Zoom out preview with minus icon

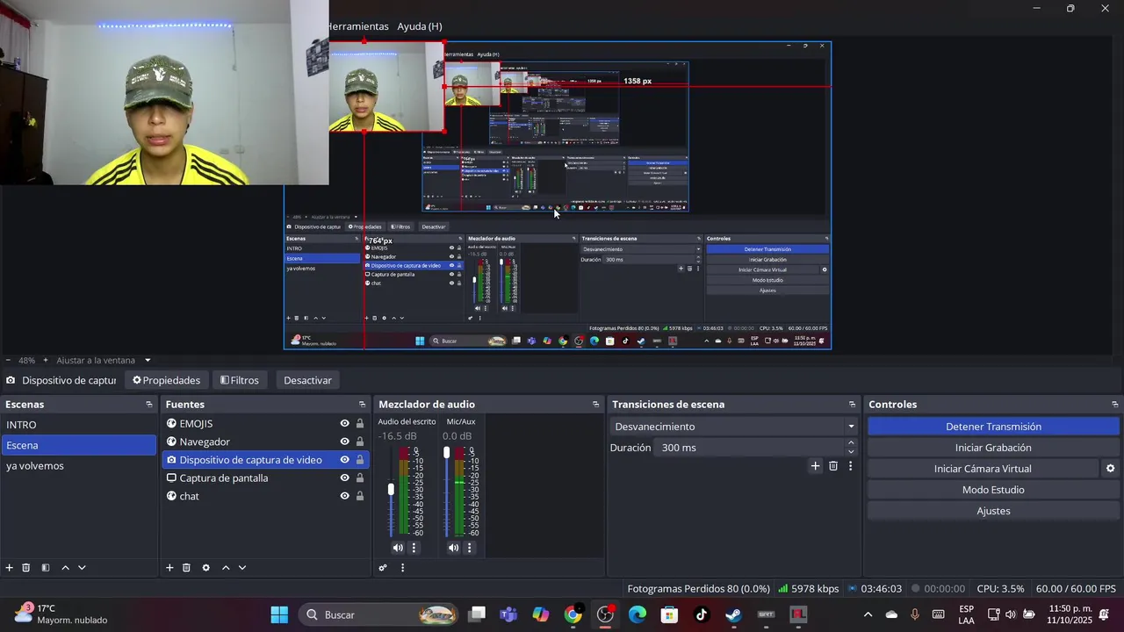point(8,360)
